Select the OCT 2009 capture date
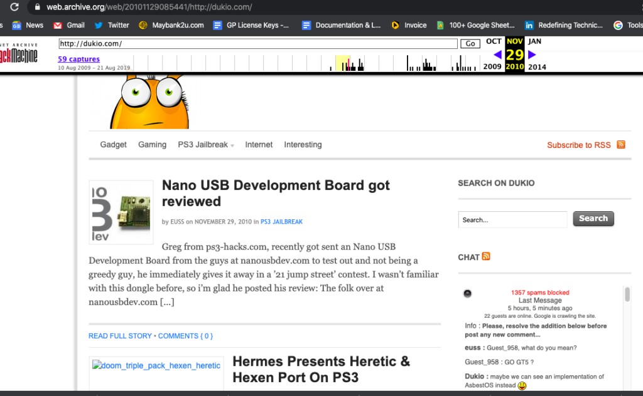The image size is (643, 396). coord(494,54)
